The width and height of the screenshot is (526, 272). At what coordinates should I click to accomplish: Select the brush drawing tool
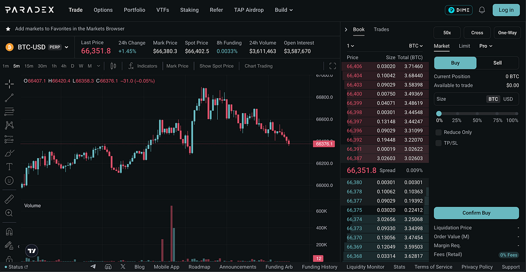pyautogui.click(x=9, y=153)
